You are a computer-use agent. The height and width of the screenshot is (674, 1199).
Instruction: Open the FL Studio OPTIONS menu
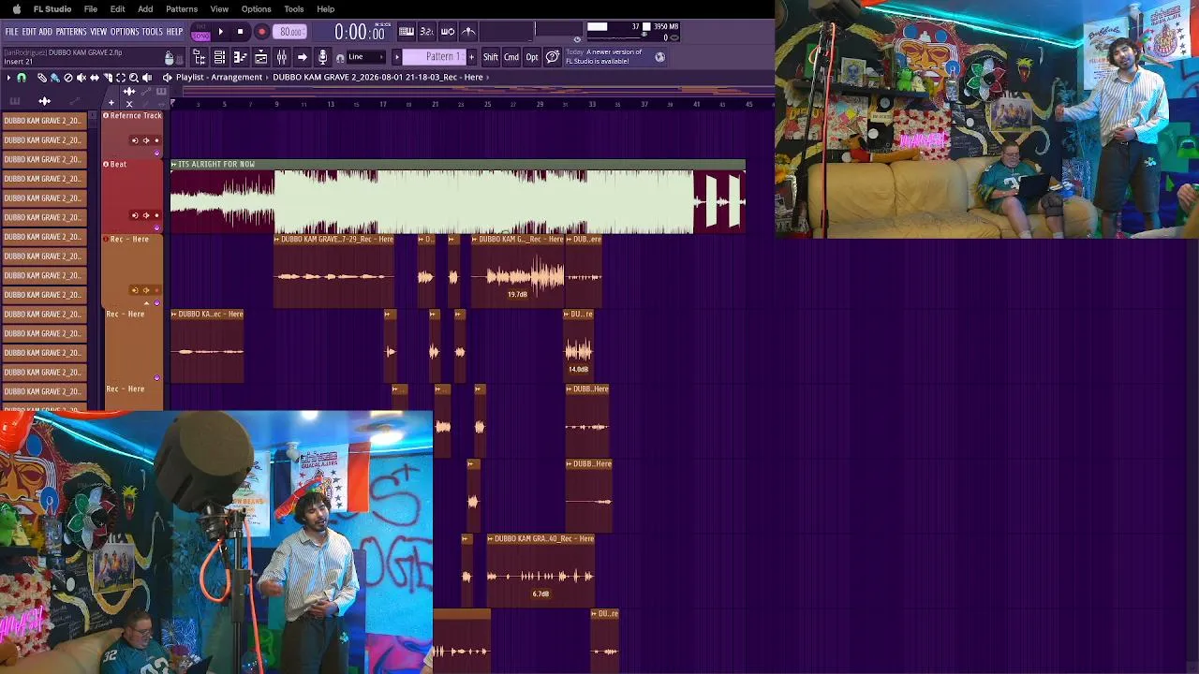coord(125,32)
